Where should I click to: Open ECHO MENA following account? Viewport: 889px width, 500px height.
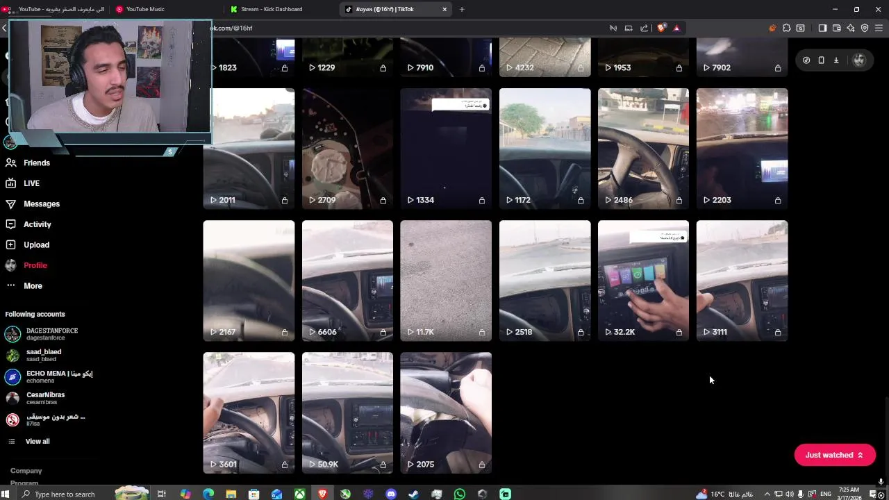pyautogui.click(x=49, y=377)
